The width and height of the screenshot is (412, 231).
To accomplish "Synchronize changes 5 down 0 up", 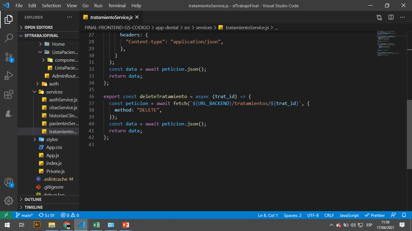I will (47, 215).
